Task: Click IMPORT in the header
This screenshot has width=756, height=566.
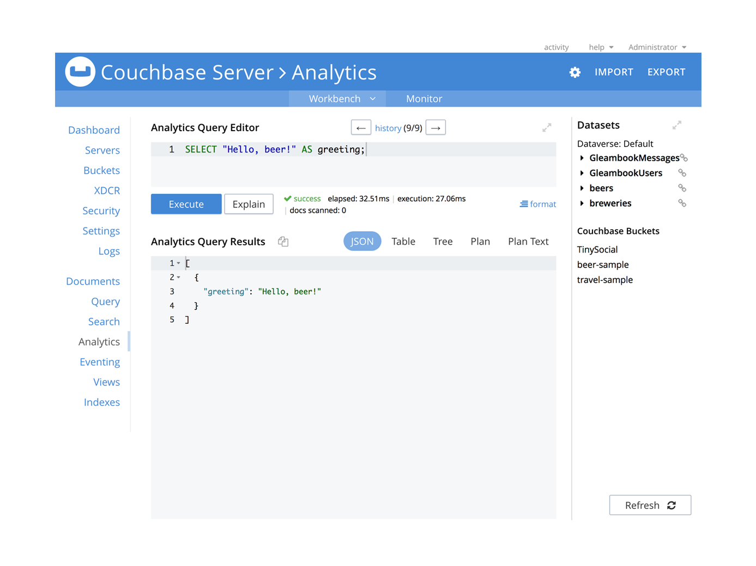Action: pos(614,72)
